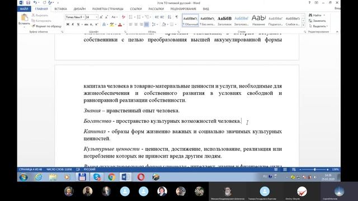Click the multilevel list icon
This screenshot has width=358, height=201.
click(147, 17)
